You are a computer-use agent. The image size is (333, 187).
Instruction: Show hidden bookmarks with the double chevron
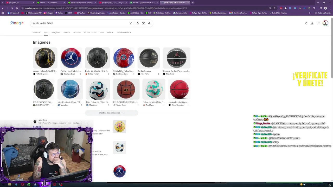310,13
